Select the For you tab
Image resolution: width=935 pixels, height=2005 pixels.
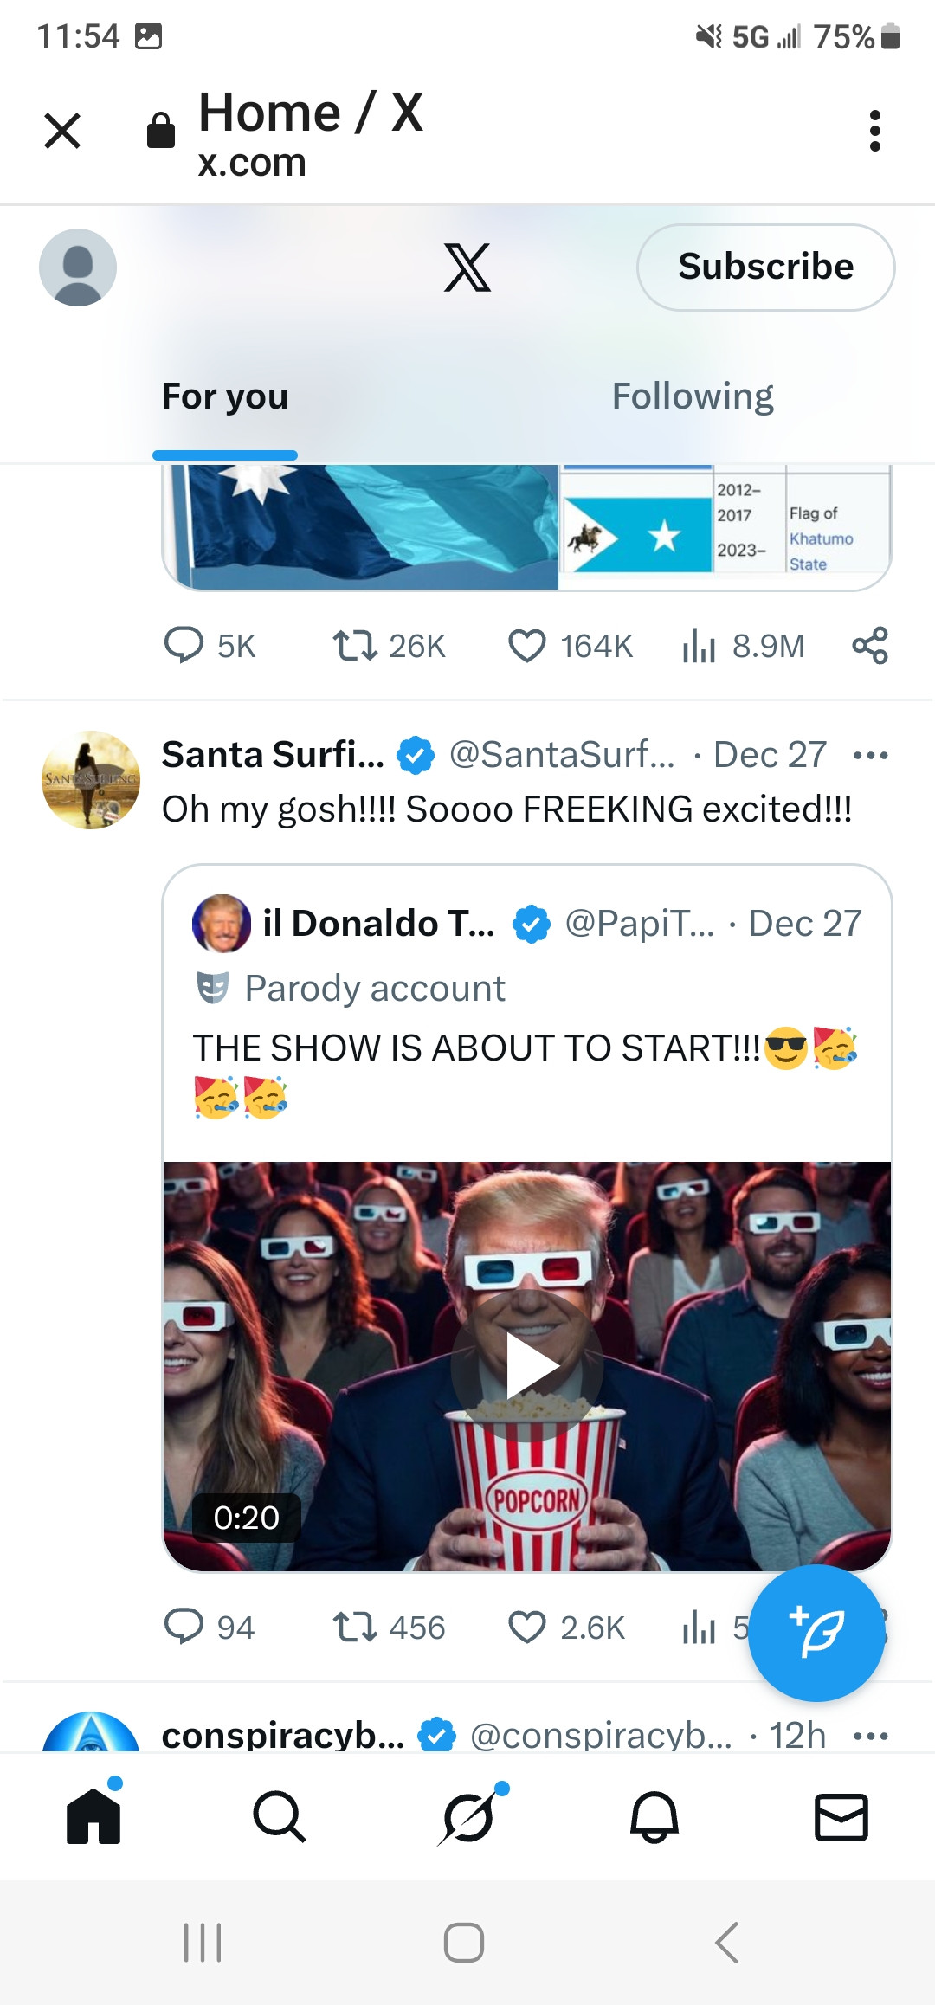click(x=225, y=396)
